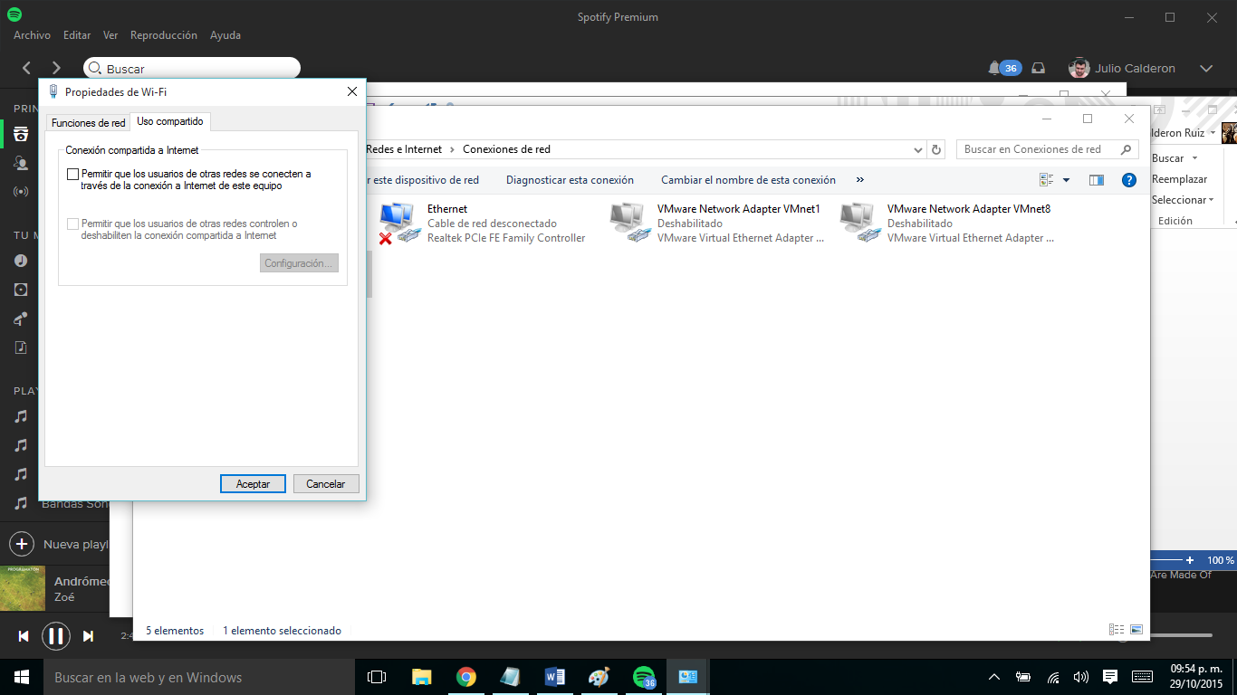Screen dimensions: 1237x695
Task: Open the Spotify Reproducción menu
Action: (164, 35)
